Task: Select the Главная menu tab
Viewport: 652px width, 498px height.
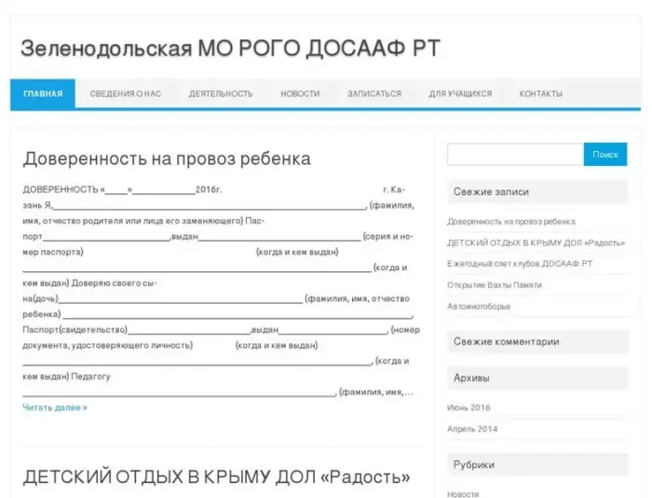Action: [x=43, y=94]
